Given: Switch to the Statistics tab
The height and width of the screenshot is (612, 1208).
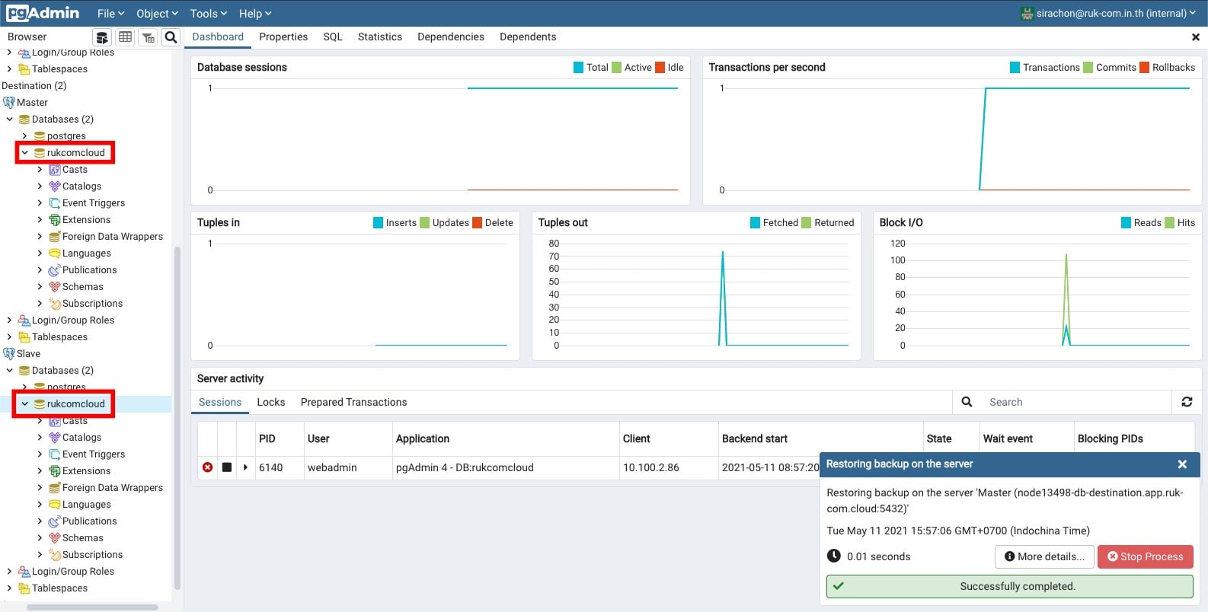Looking at the screenshot, I should 380,37.
